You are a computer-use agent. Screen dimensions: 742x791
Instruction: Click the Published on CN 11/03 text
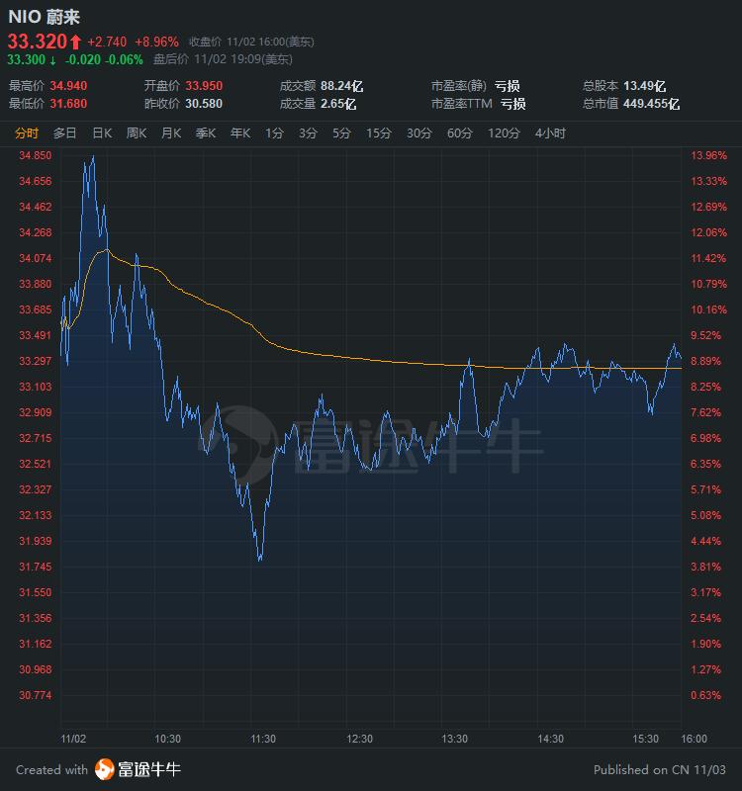point(660,770)
